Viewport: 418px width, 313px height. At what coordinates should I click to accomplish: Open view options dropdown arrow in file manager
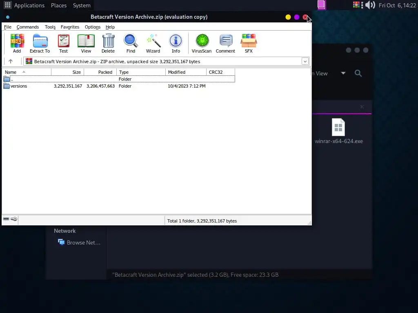click(x=343, y=73)
